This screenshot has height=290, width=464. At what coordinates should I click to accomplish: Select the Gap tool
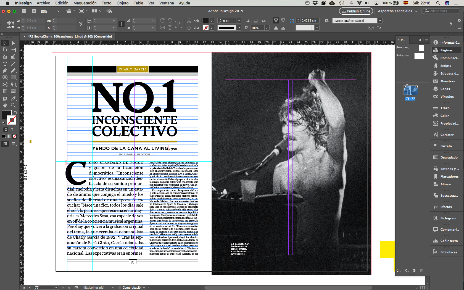pos(13,50)
